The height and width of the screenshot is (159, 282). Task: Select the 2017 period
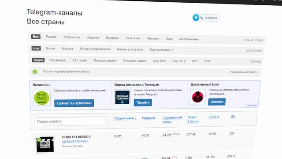point(195,61)
